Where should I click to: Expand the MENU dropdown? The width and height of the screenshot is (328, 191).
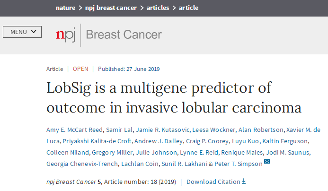(22, 32)
